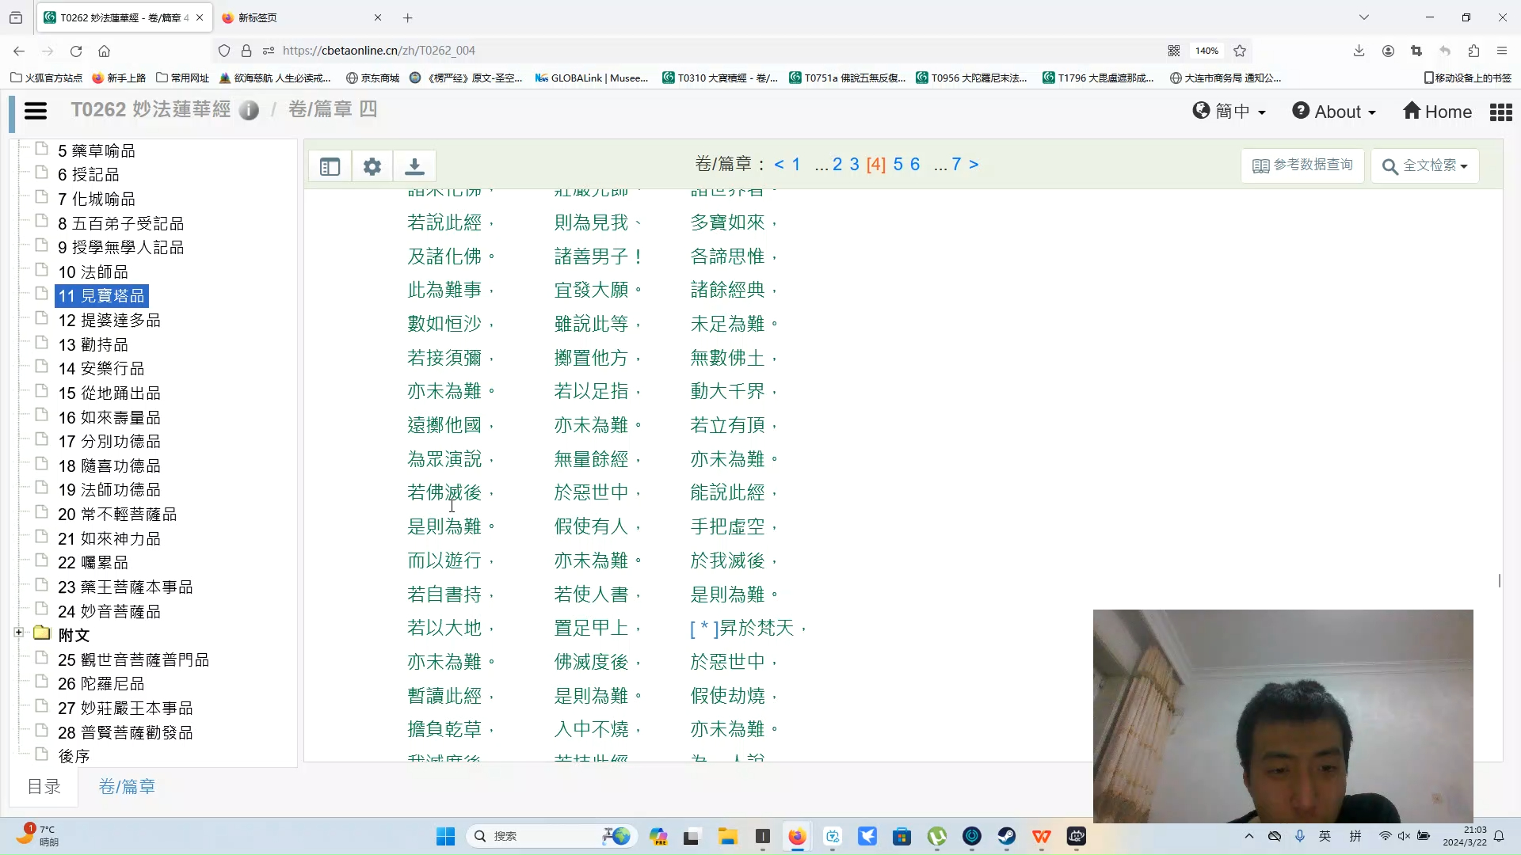Go to previous chapter with the < arrow

779,164
